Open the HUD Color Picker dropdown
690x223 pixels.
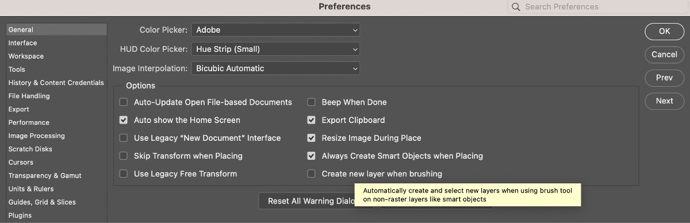(275, 49)
